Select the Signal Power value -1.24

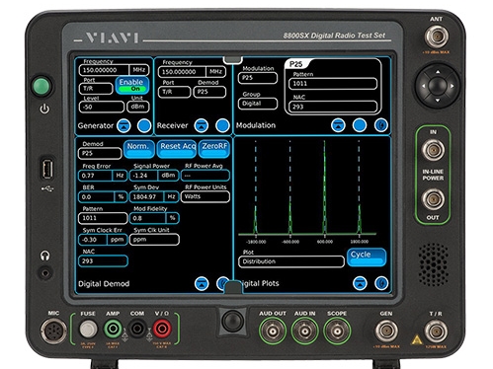[x=144, y=176]
